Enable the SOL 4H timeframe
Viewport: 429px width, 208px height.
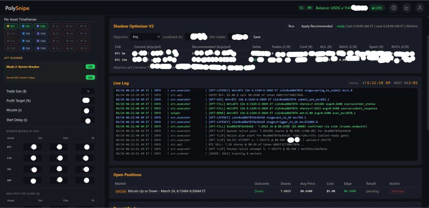69,41
